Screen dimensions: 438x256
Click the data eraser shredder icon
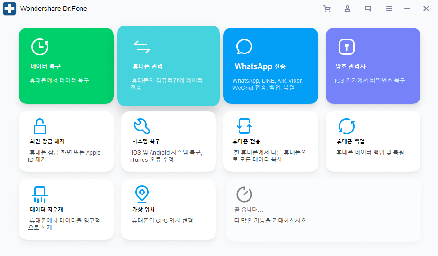(x=40, y=194)
